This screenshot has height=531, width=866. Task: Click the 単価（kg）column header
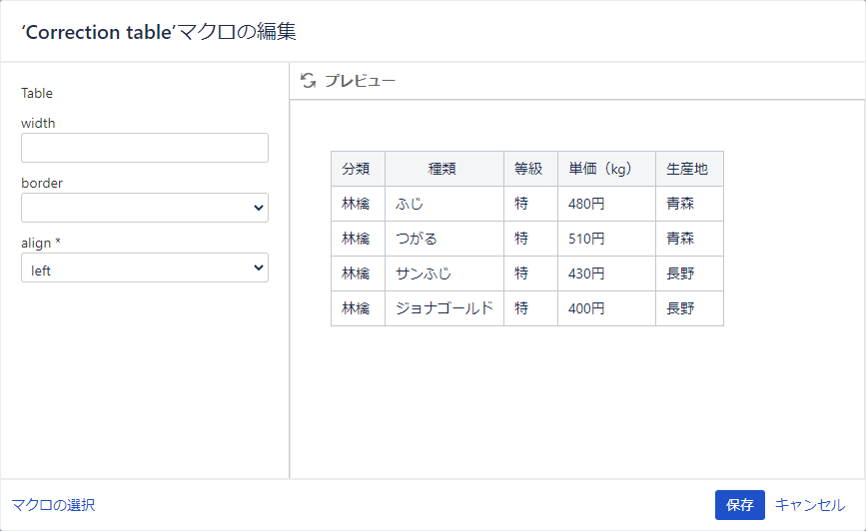tap(605, 169)
